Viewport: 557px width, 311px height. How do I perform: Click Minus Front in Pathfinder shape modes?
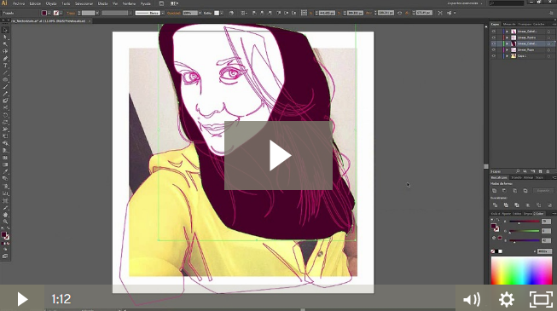click(x=504, y=191)
